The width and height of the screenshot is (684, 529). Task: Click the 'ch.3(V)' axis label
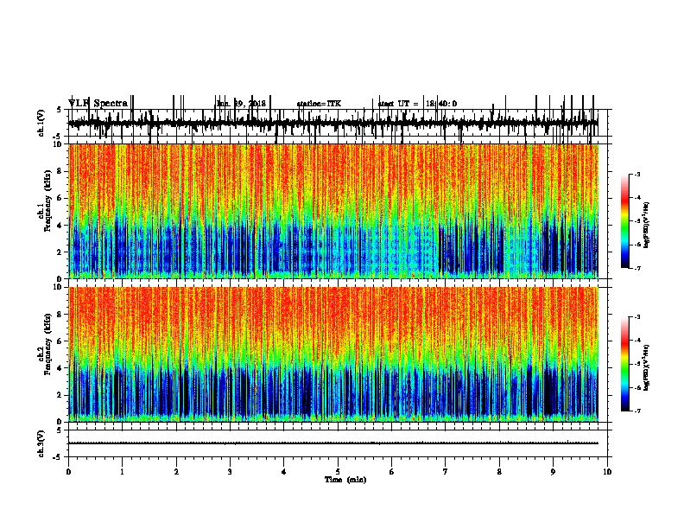[41, 443]
